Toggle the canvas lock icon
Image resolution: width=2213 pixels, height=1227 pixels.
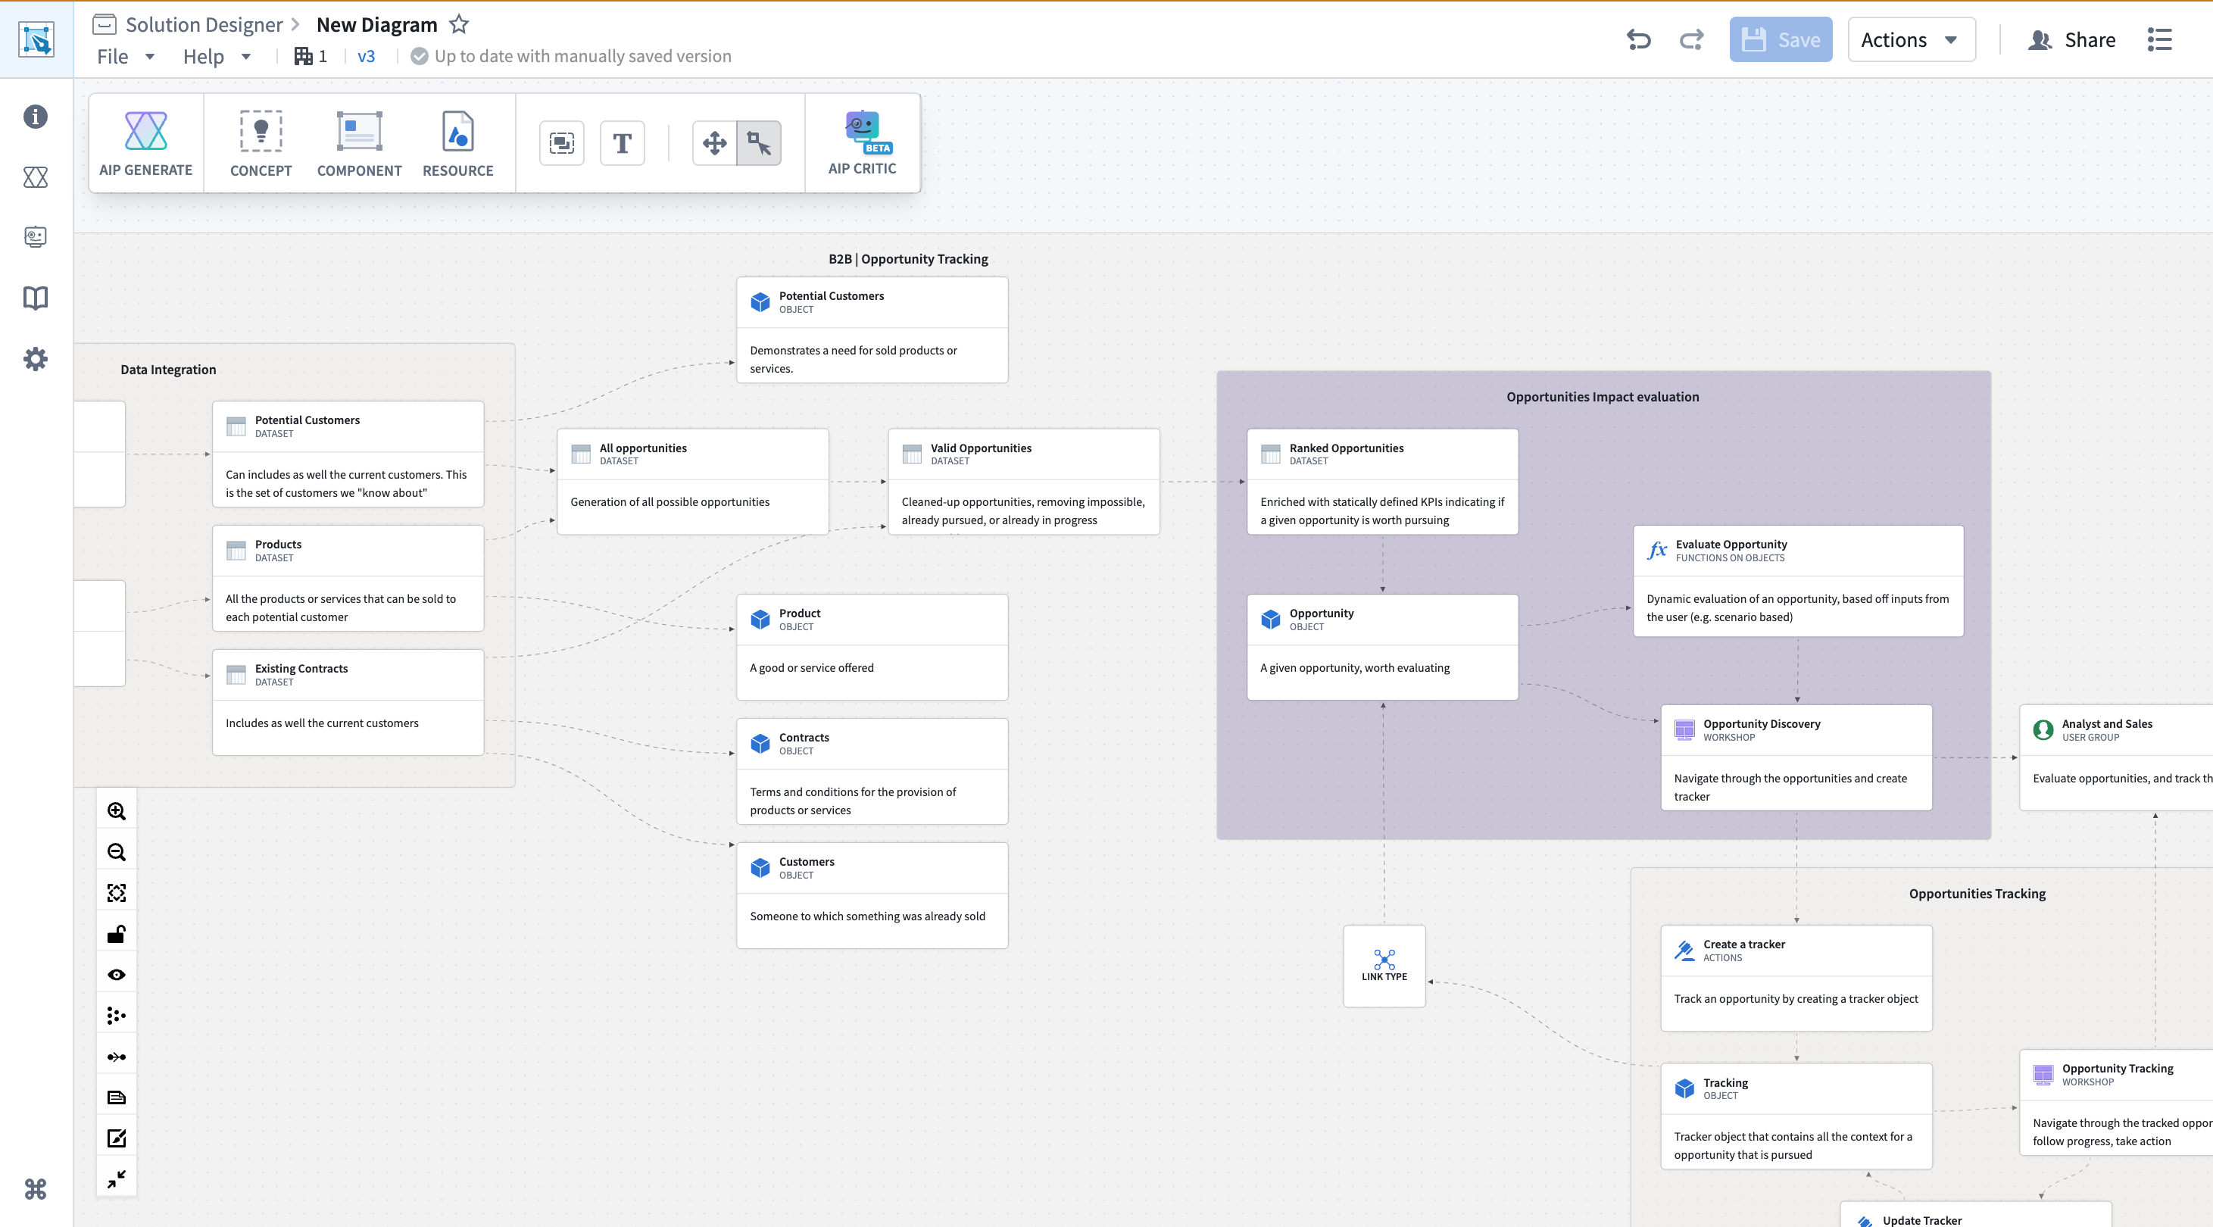pos(117,934)
